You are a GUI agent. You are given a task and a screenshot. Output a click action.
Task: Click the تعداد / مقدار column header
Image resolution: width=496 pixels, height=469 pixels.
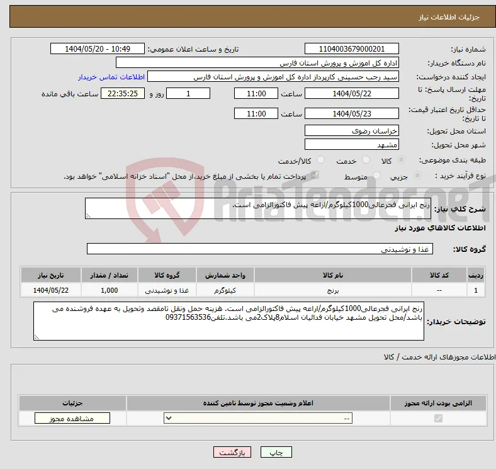coord(109,275)
